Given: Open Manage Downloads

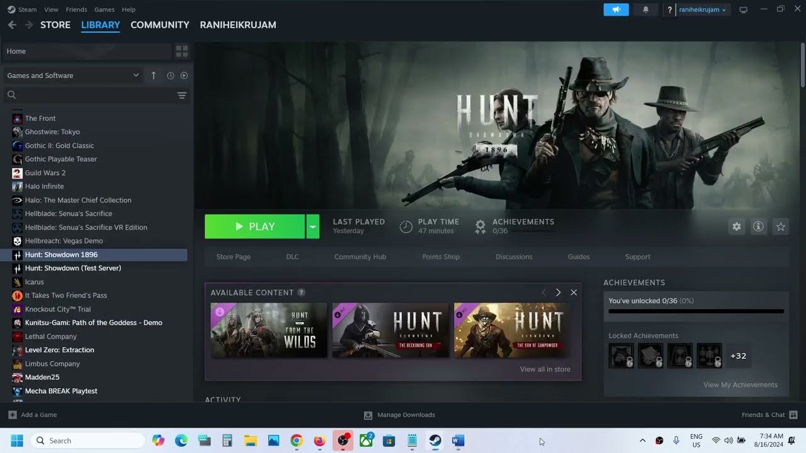Looking at the screenshot, I should tap(399, 415).
